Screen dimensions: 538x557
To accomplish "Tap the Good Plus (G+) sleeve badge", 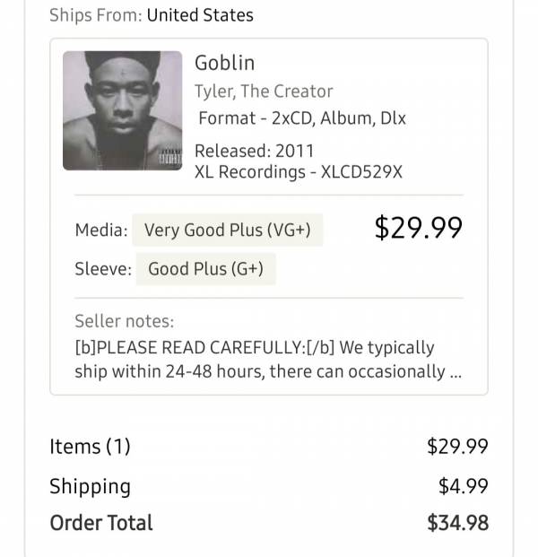I will coord(205,268).
